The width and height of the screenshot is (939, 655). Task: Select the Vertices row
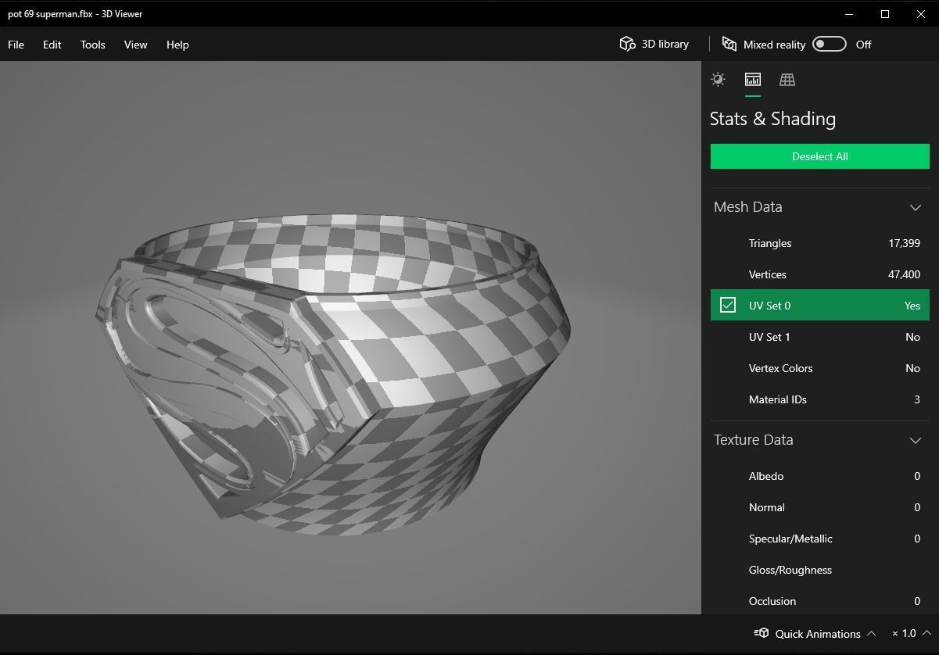click(x=819, y=274)
